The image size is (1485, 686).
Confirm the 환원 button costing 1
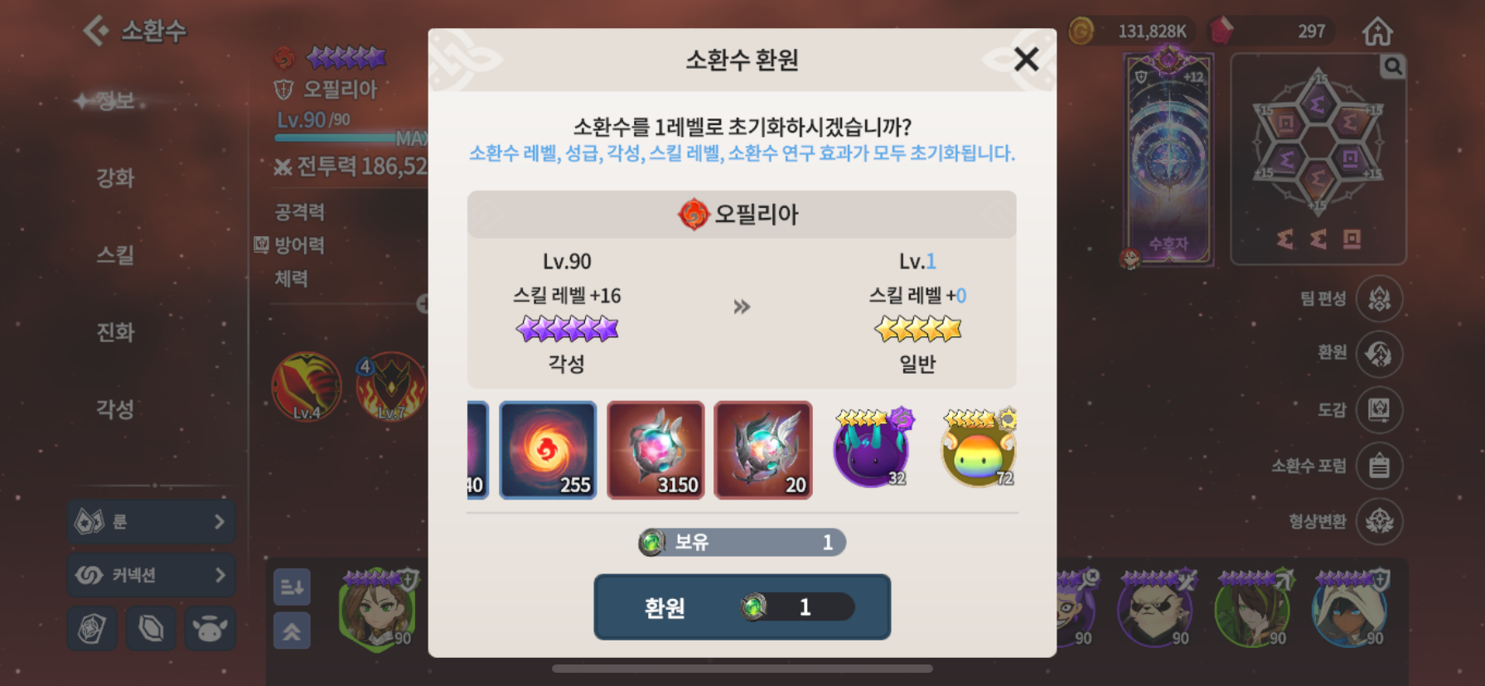click(742, 607)
